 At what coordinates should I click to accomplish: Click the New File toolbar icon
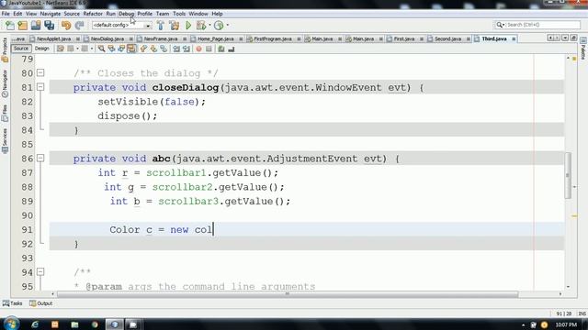tap(10, 25)
